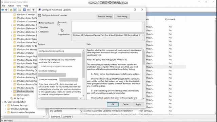Select the Not Configured radio button
The width and height of the screenshot is (217, 122).
[x=40, y=23]
